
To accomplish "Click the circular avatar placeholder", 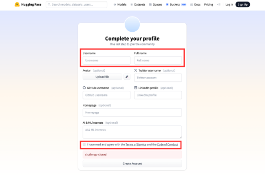I will (132, 25).
